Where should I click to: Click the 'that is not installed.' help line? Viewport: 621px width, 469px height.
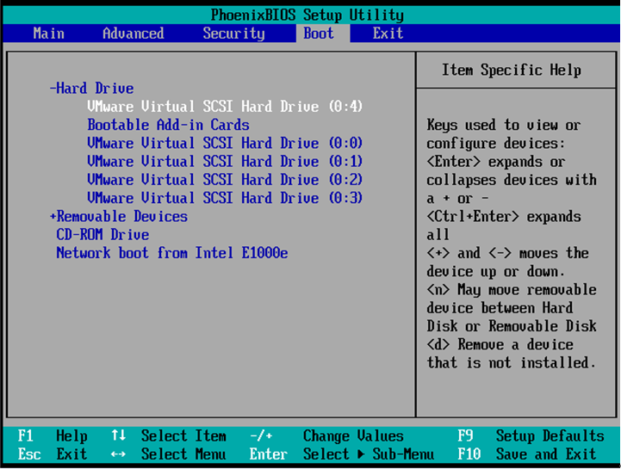tap(512, 362)
